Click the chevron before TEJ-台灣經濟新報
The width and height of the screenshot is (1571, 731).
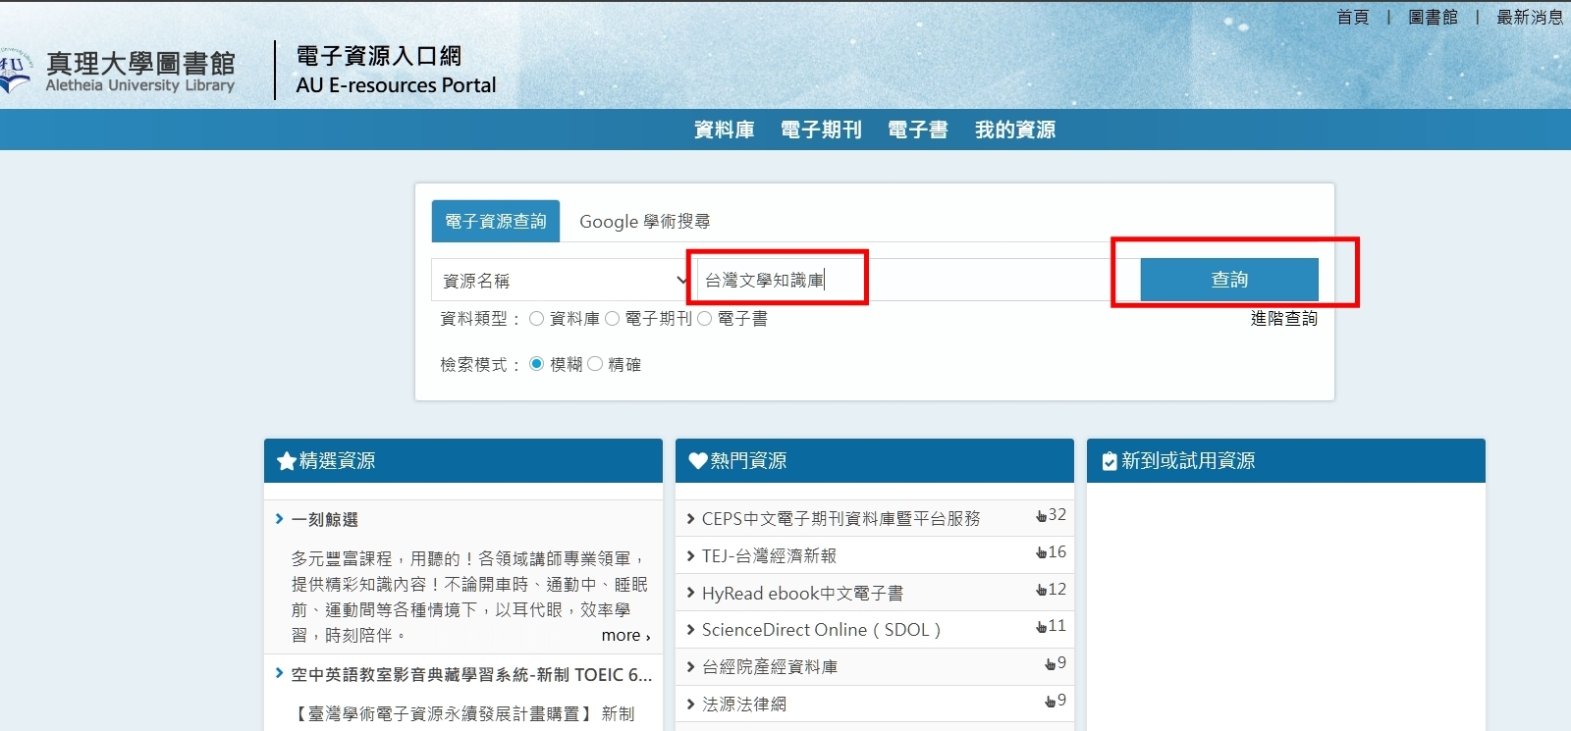tap(691, 556)
